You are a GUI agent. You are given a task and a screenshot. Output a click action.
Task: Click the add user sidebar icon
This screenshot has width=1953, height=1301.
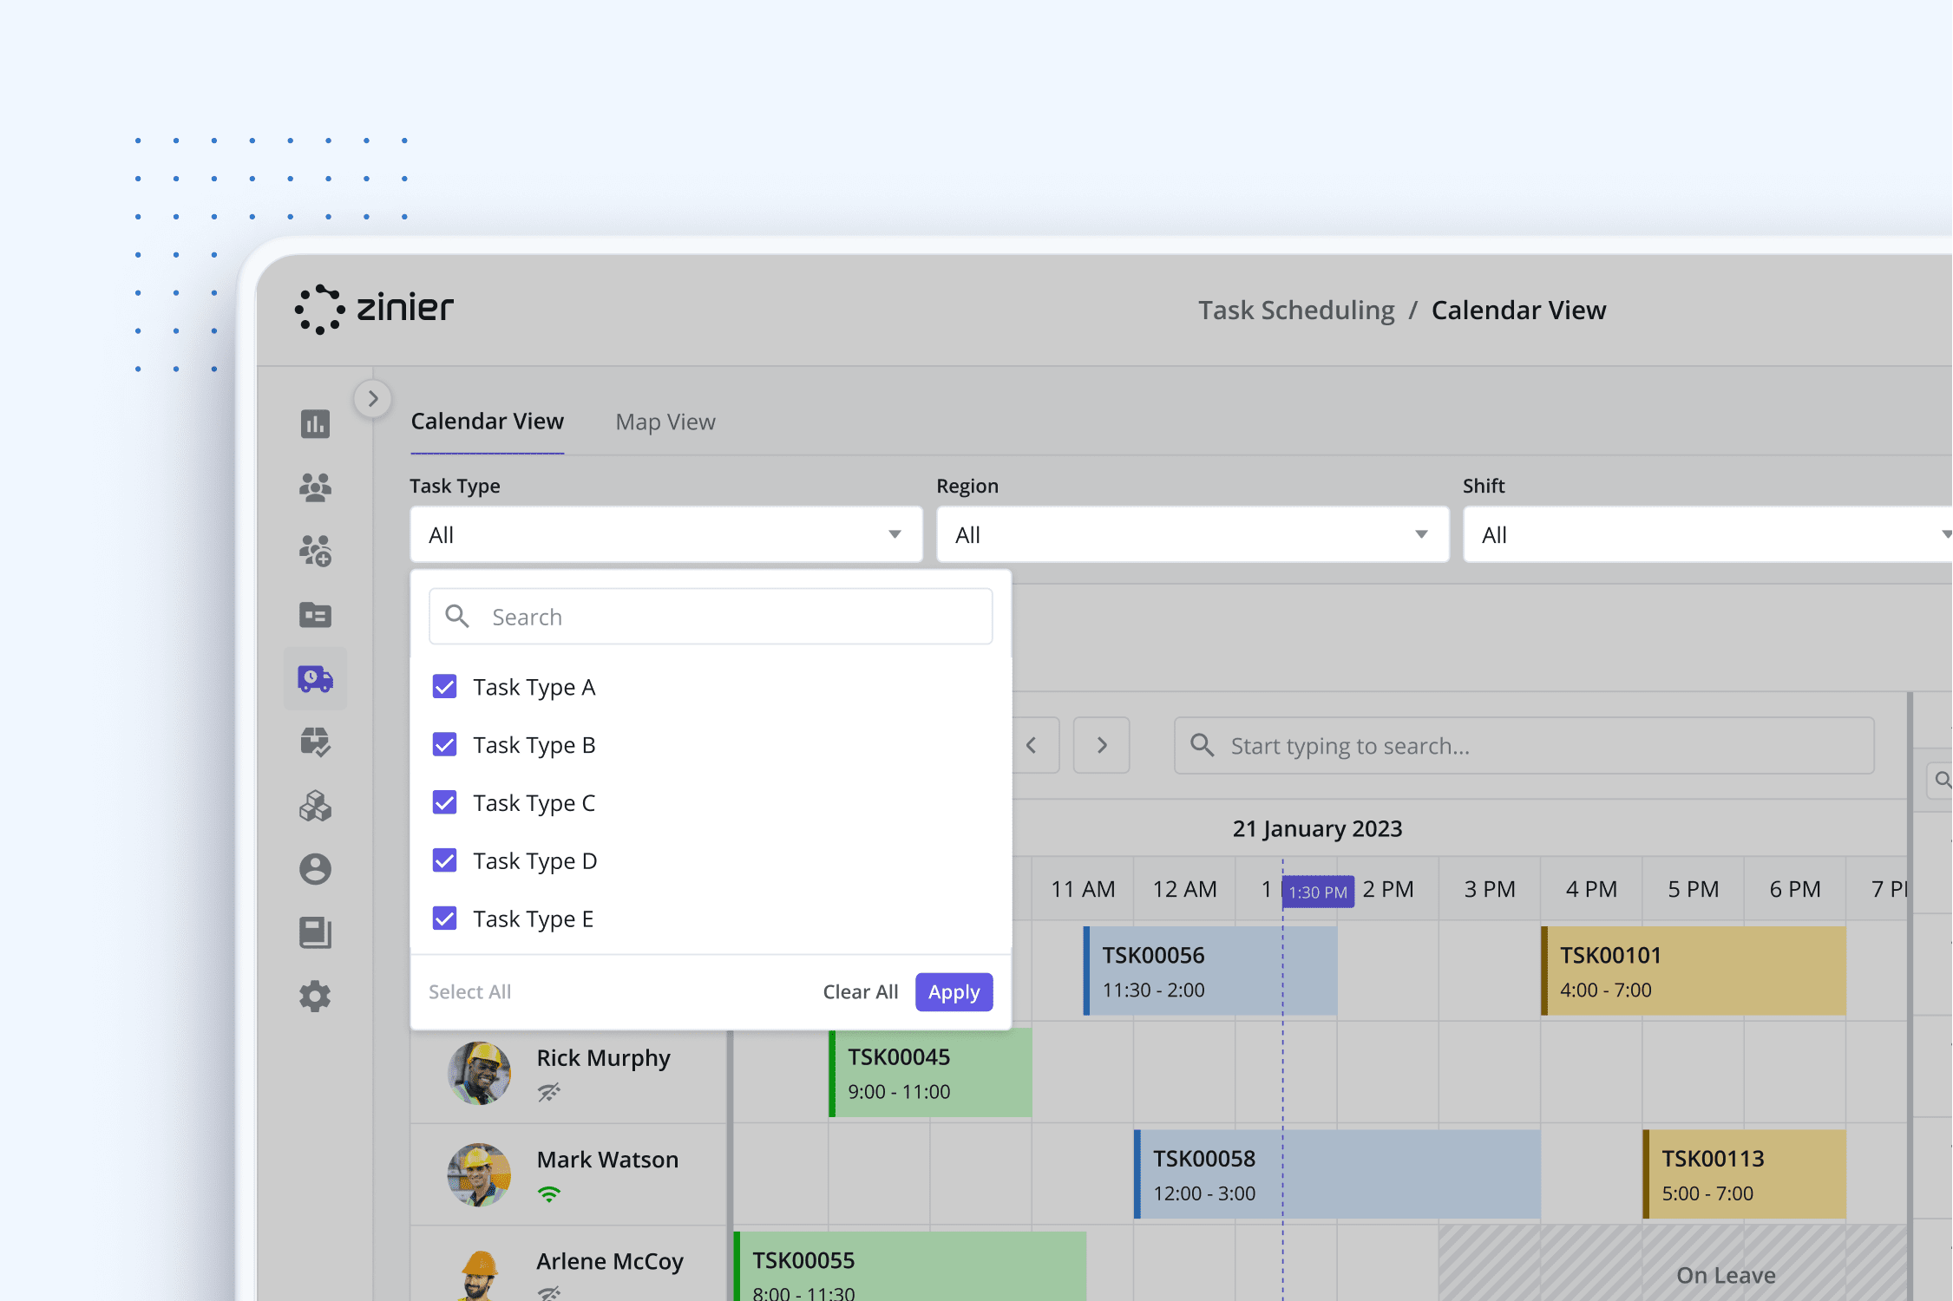315,548
